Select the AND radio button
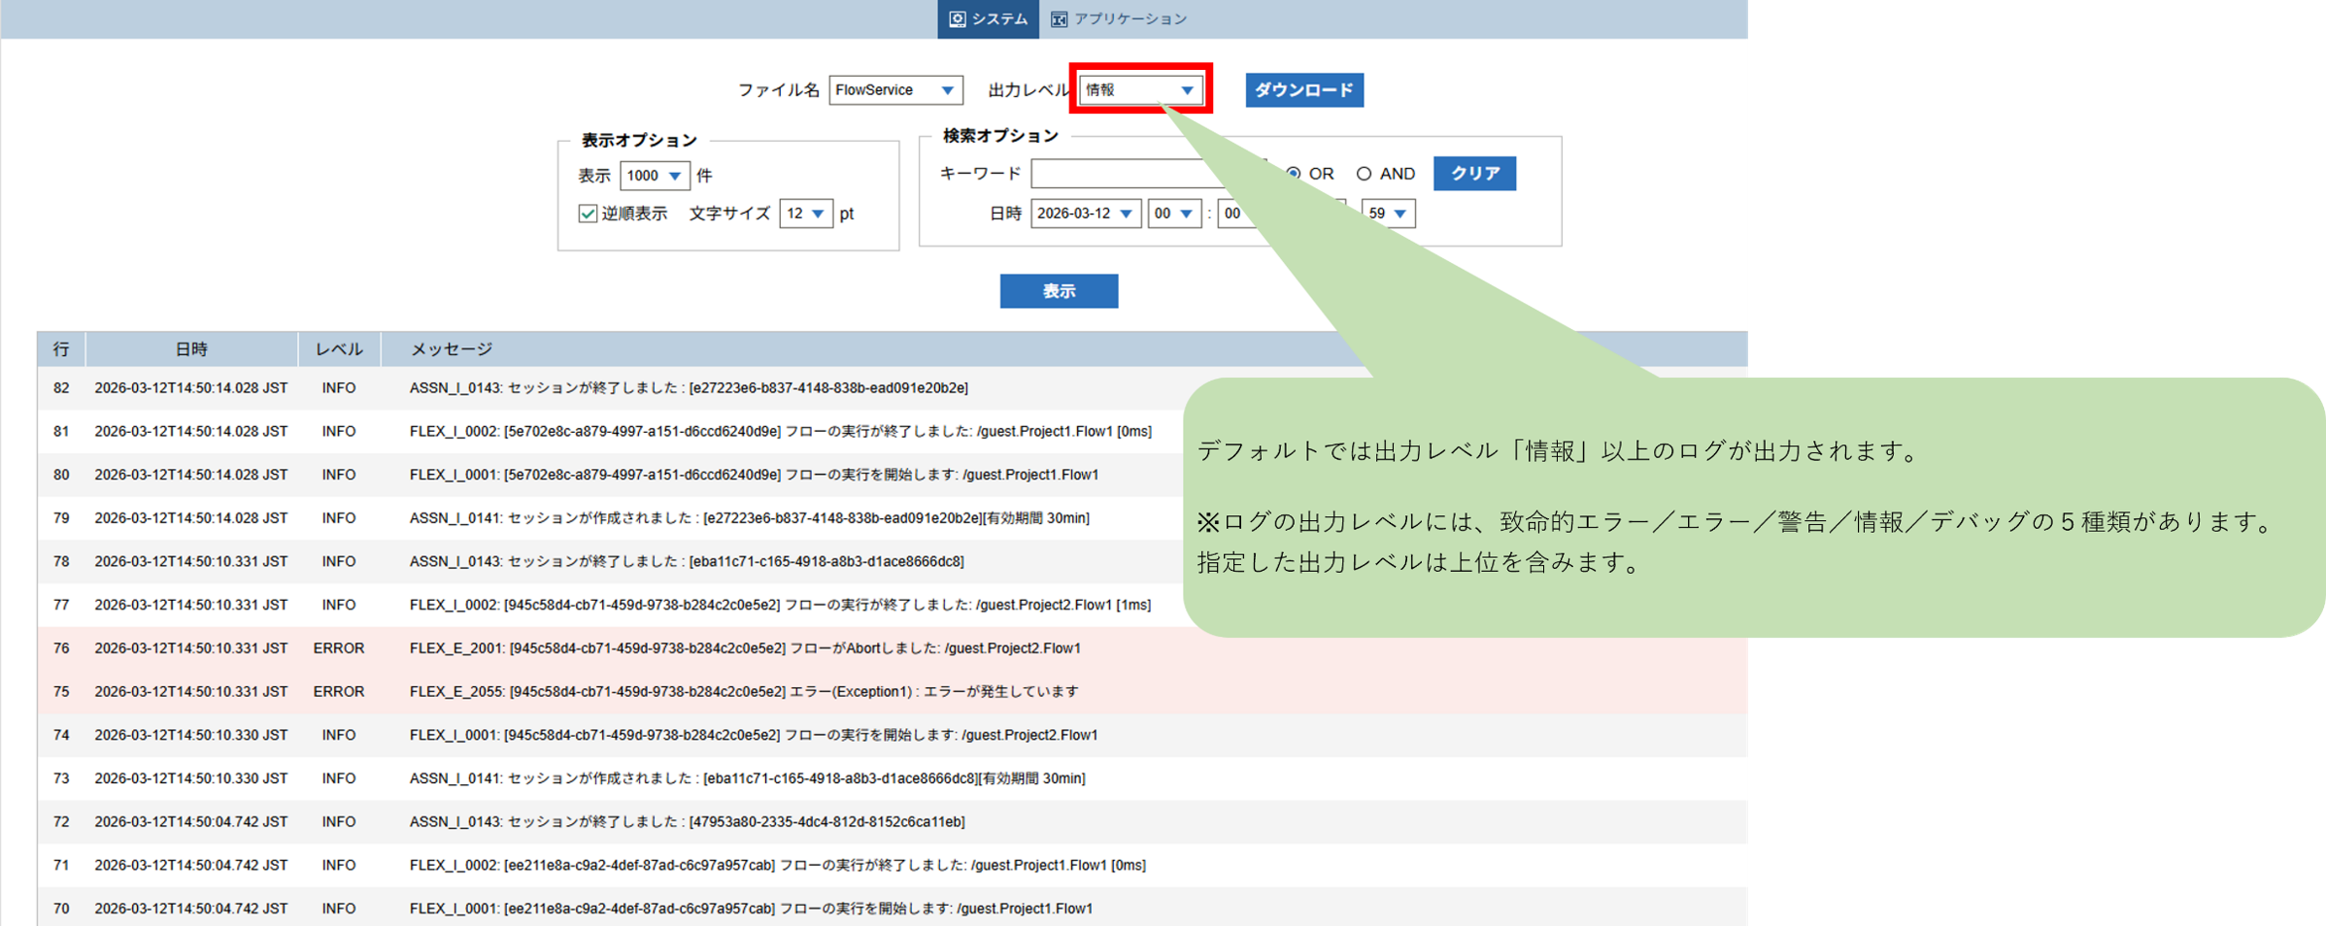 pyautogui.click(x=1364, y=174)
